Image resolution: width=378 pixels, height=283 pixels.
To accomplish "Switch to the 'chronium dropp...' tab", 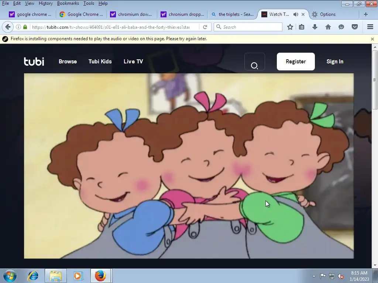I will coord(182,14).
